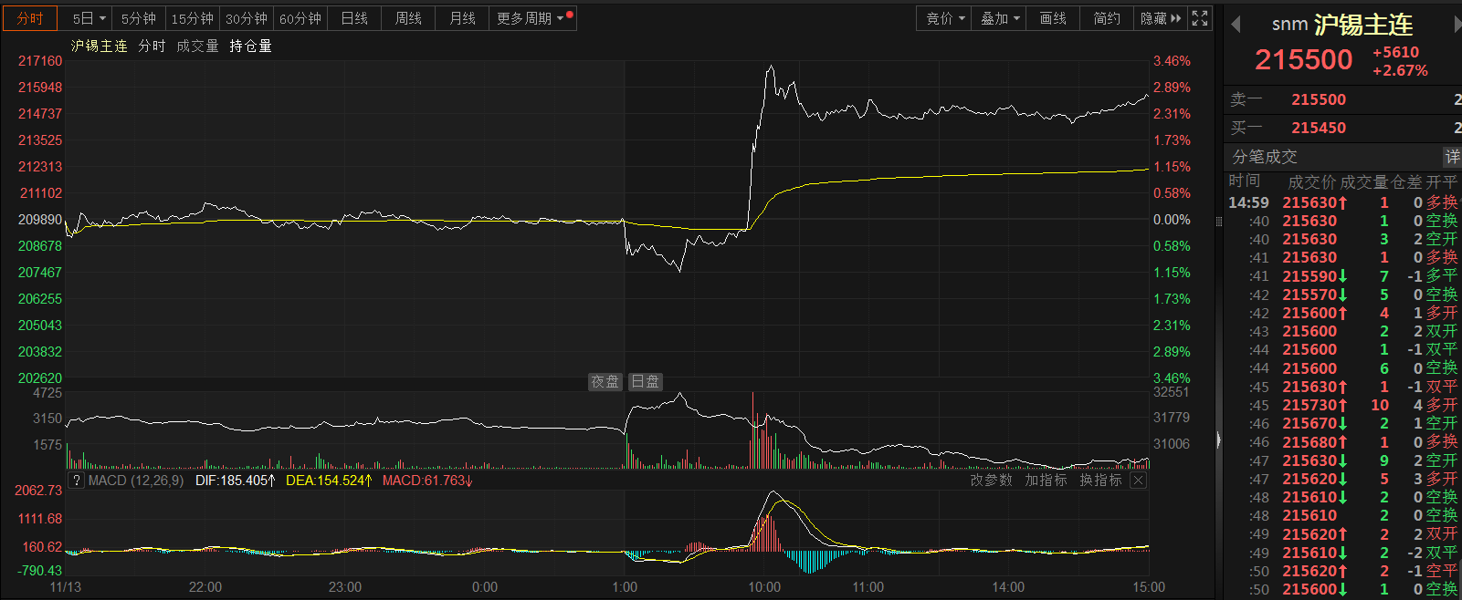Click the 14:59 215630 trade row

[x=1342, y=202]
